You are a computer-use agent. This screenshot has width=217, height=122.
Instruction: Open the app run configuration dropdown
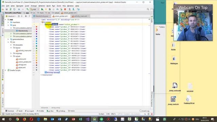[x=35, y=9]
